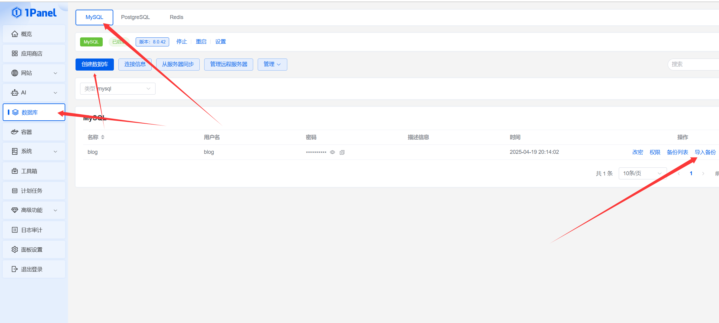
Task: Open the 10条/页 page size dropdown
Action: click(642, 173)
